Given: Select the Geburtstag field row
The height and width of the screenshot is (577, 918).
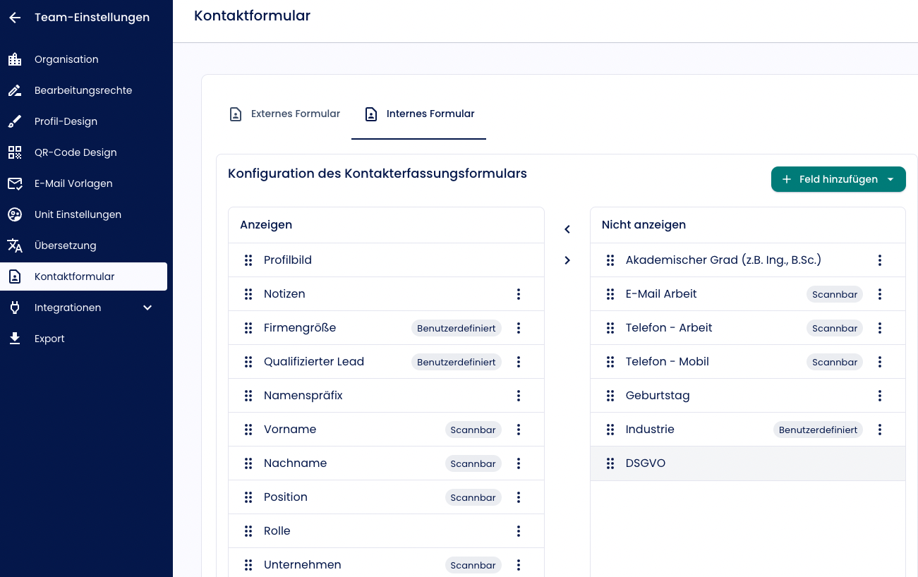Looking at the screenshot, I should (748, 396).
